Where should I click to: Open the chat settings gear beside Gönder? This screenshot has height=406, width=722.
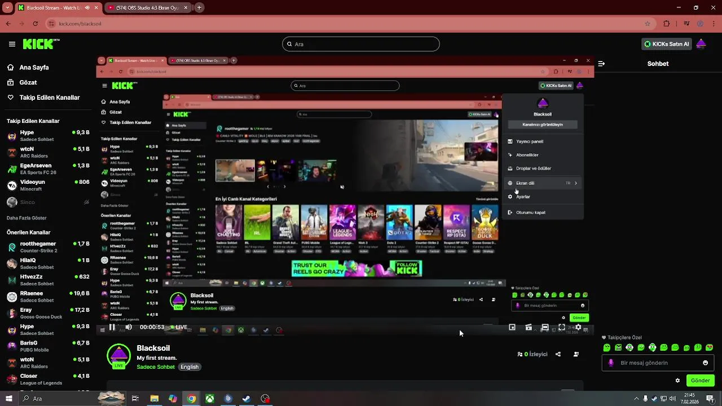677,381
